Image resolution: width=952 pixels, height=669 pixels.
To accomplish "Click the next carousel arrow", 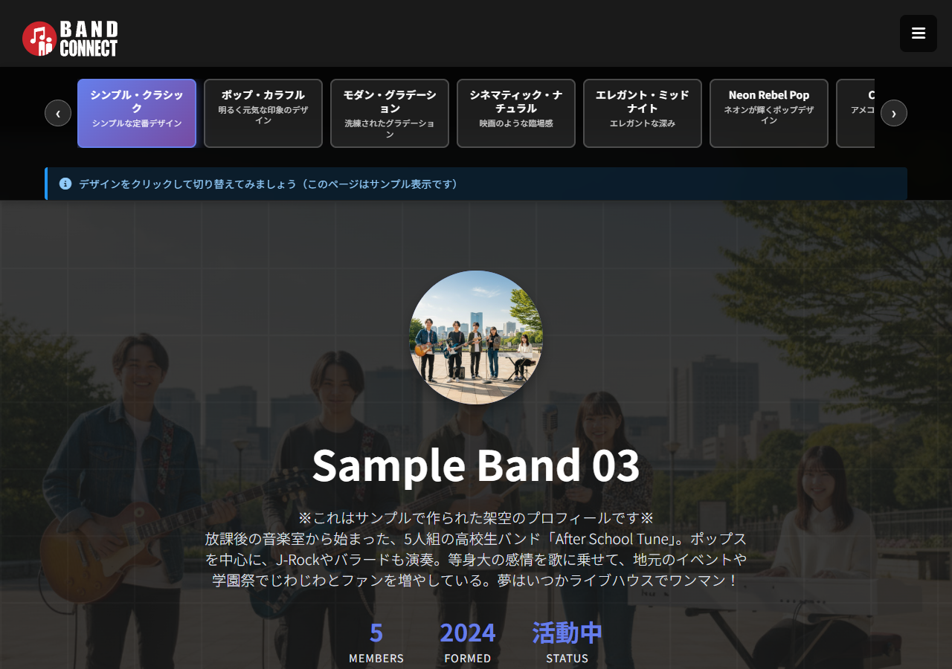I will pyautogui.click(x=895, y=113).
